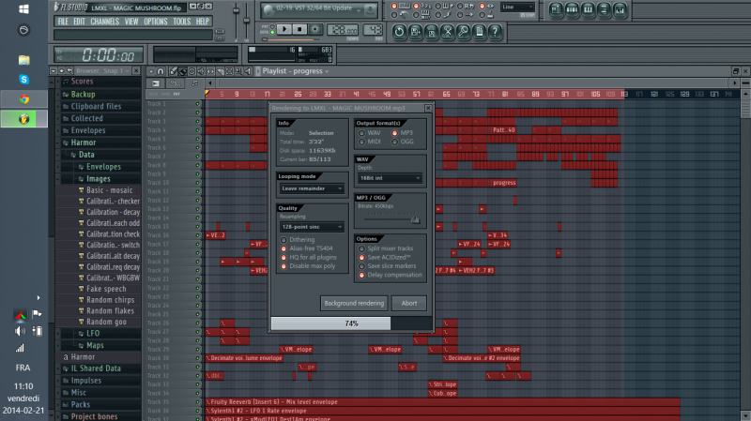Viewport: 751px width, 421px height.
Task: Open the OPTIONS menu
Action: [156, 22]
